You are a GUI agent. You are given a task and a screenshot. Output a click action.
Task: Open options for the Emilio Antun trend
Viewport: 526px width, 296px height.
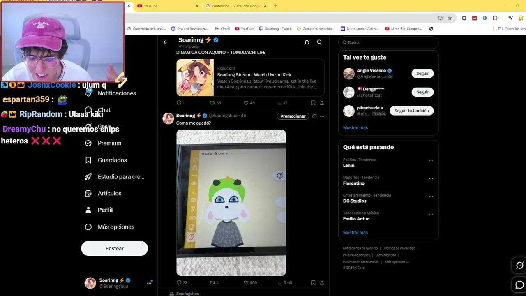click(x=431, y=214)
